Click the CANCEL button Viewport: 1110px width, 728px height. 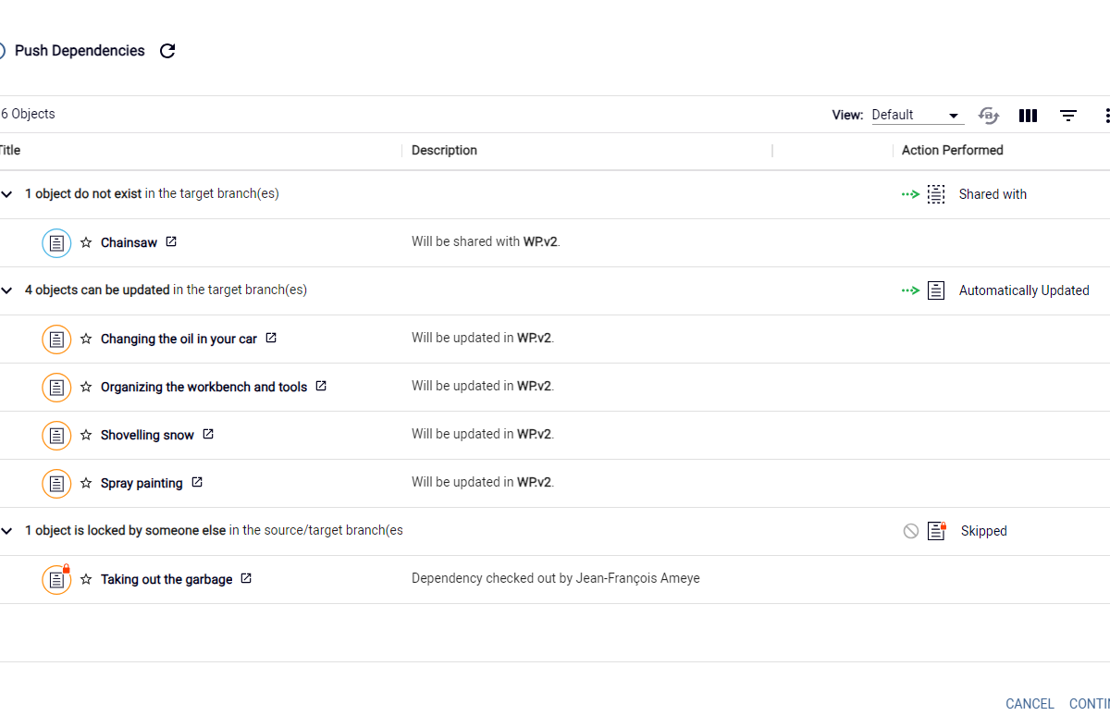pos(1030,704)
